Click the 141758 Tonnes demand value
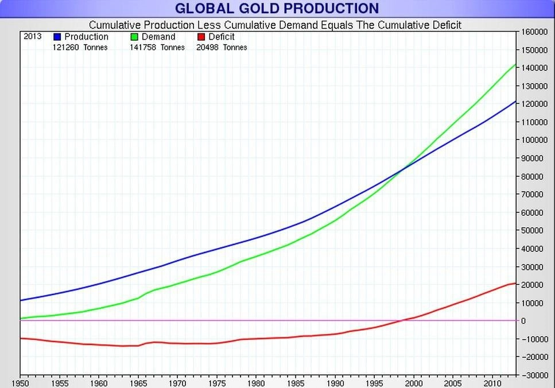The height and width of the screenshot is (388, 555). coord(157,48)
